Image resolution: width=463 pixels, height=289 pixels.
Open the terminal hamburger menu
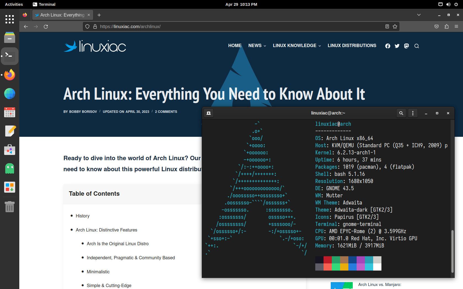[x=413, y=113]
